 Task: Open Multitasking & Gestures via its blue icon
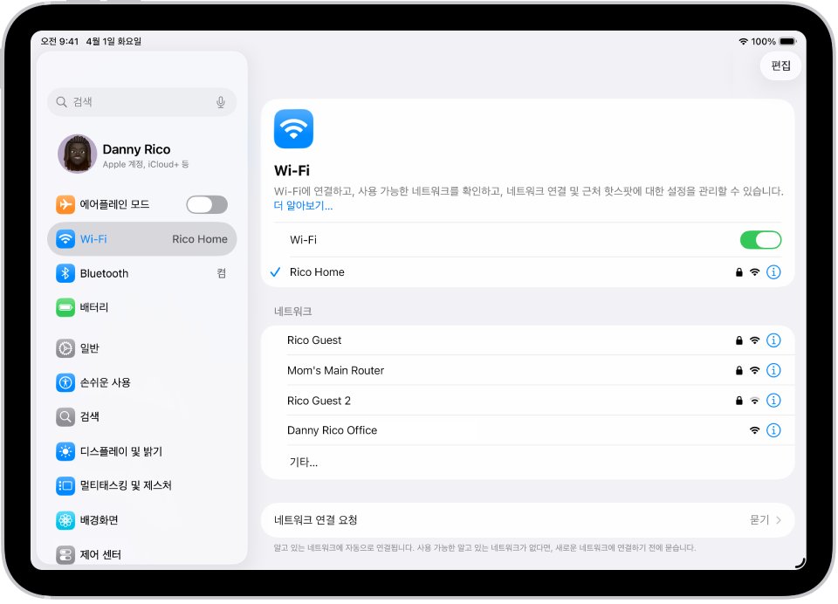point(65,485)
